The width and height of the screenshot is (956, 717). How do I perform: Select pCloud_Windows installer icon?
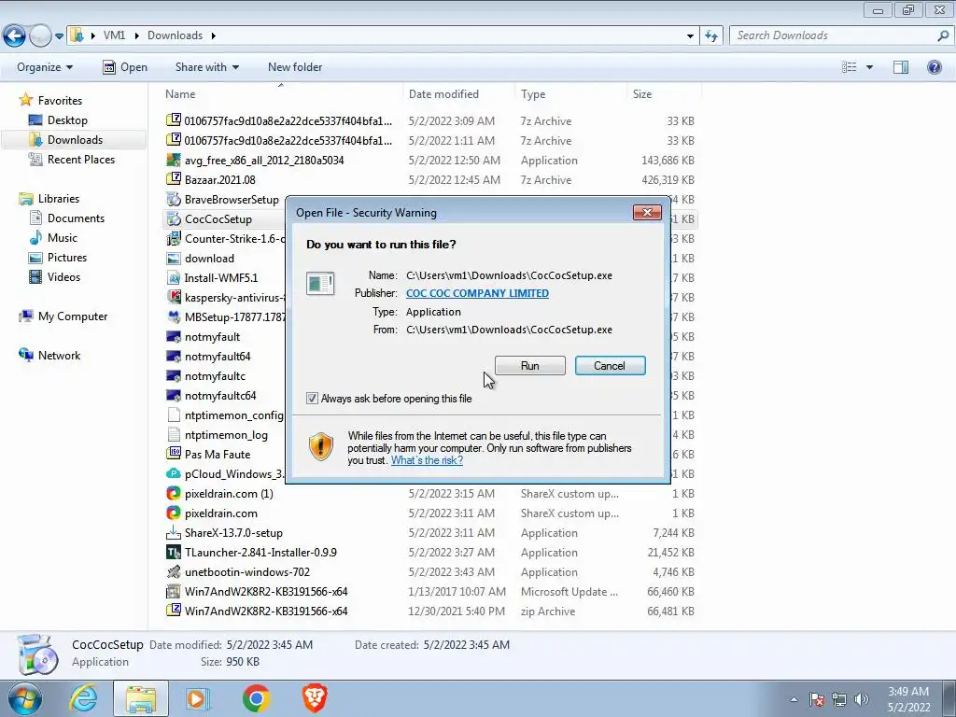point(174,473)
